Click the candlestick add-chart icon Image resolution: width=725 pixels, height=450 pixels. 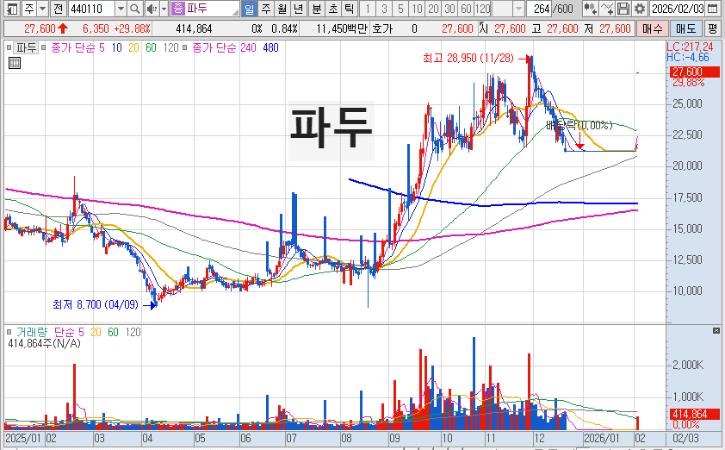pyautogui.click(x=590, y=9)
